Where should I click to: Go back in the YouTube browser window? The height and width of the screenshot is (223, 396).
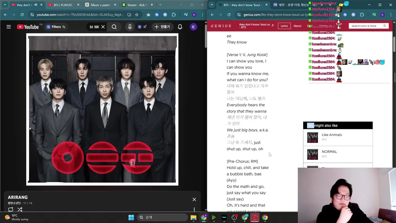pos(6,15)
